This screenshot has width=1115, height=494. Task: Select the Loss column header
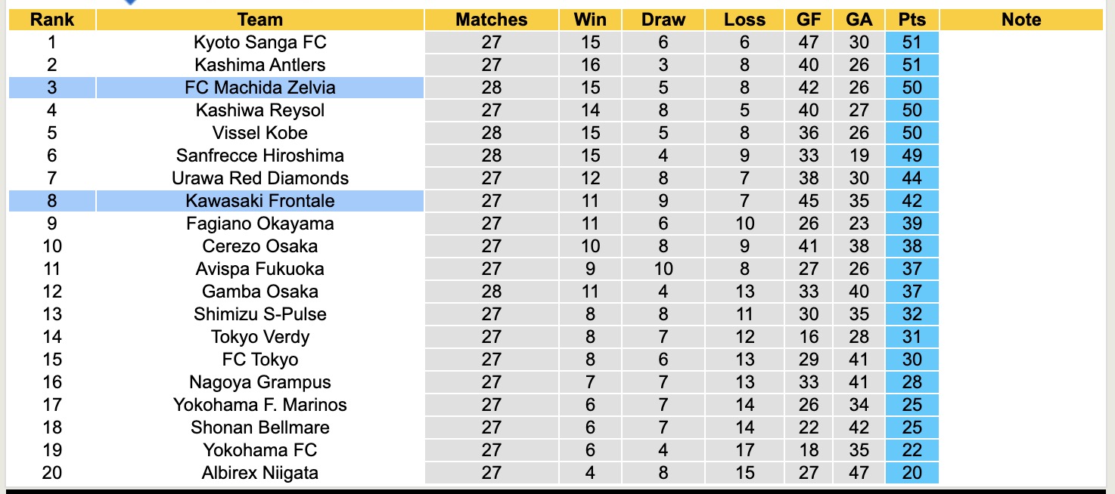pos(744,20)
